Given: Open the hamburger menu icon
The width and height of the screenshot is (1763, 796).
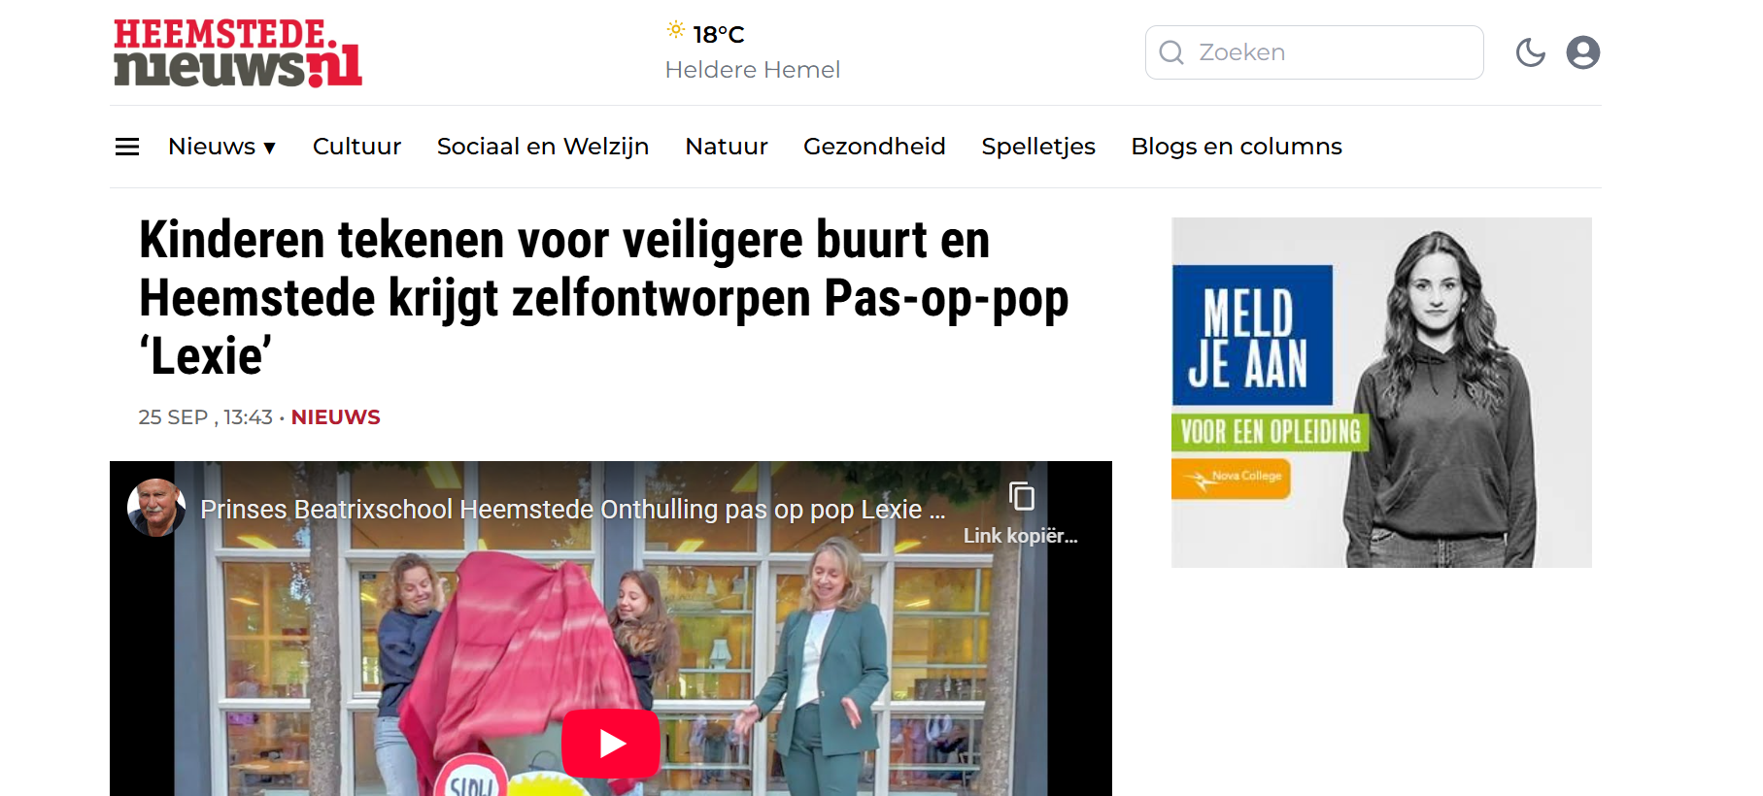Looking at the screenshot, I should pyautogui.click(x=127, y=147).
